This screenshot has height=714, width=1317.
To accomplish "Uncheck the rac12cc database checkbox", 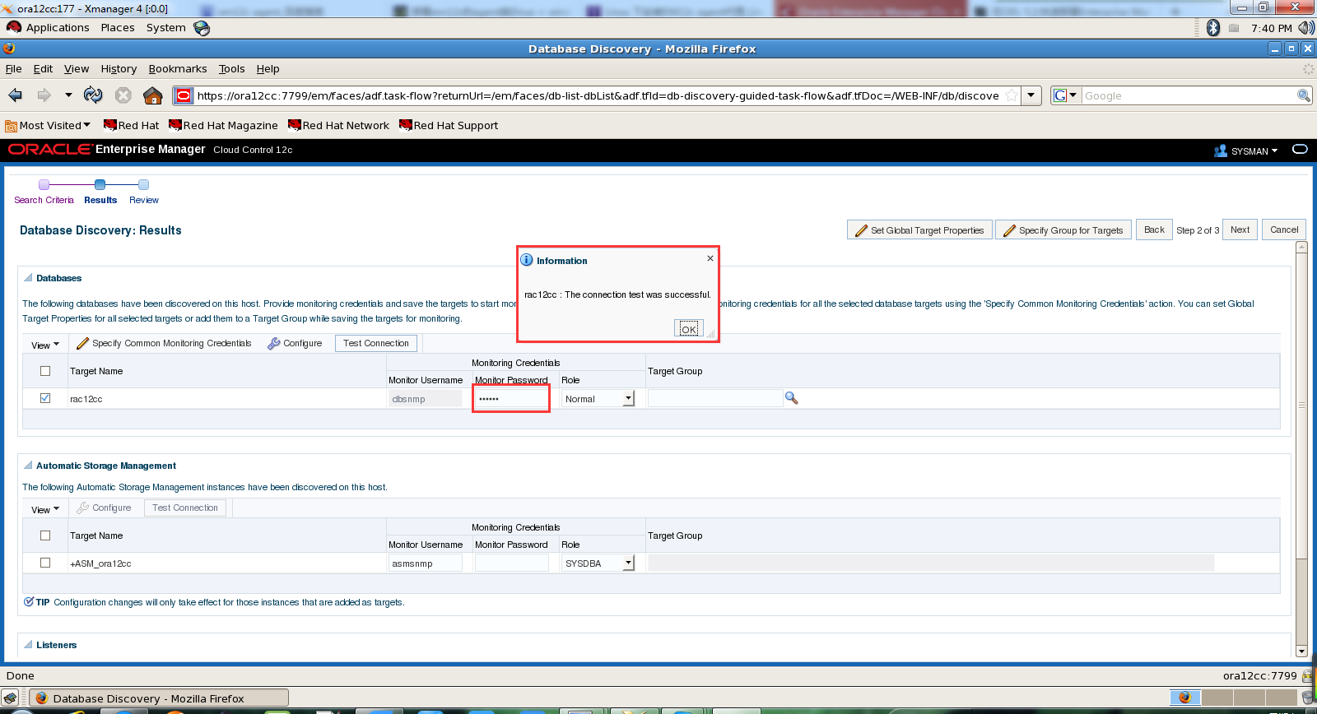I will (x=45, y=398).
